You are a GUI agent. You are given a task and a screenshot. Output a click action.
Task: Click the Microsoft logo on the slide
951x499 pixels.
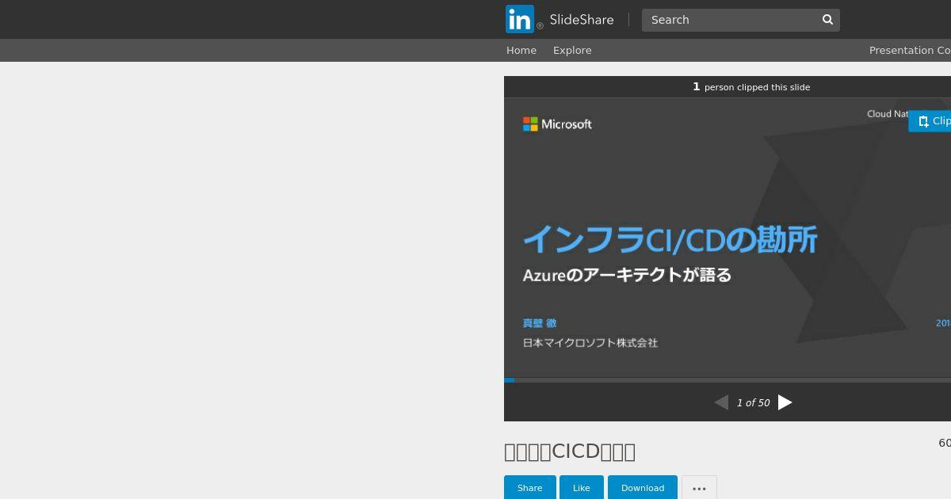[557, 124]
